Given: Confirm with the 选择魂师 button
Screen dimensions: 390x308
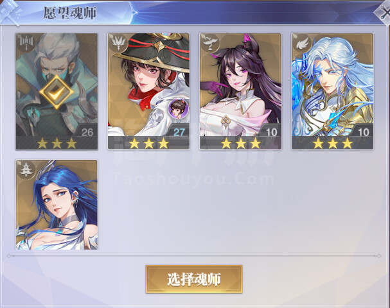Looking at the screenshot, I should pyautogui.click(x=194, y=279).
